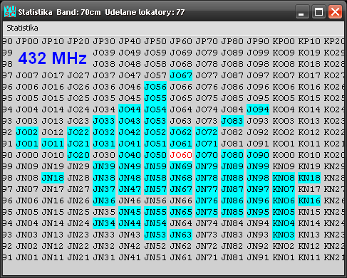Image resolution: width=347 pixels, height=278 pixels.
Task: Click unworked locator JO82
Action: coord(232,132)
